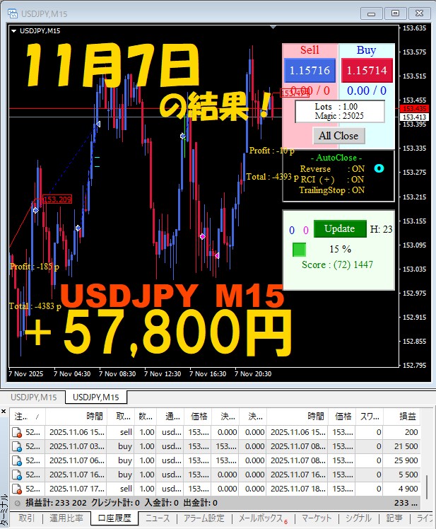This screenshot has width=436, height=529.
Task: Select the second active USDJPY,M15 chart tab
Action: pyautogui.click(x=96, y=397)
